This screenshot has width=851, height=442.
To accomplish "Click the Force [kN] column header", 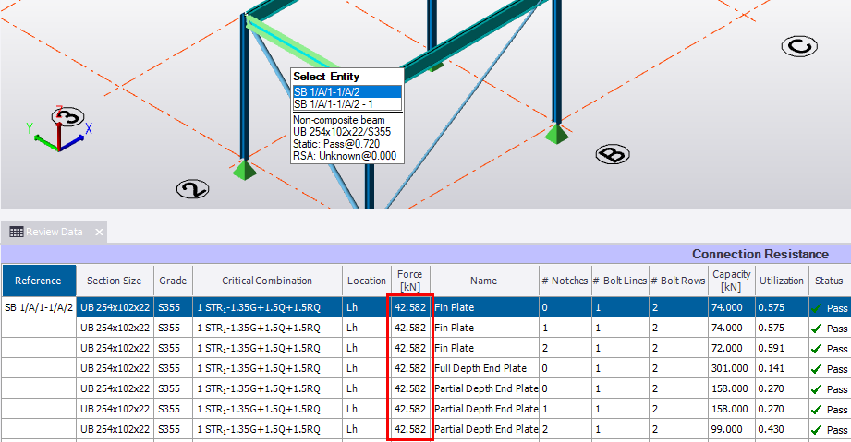I will tap(409, 281).
